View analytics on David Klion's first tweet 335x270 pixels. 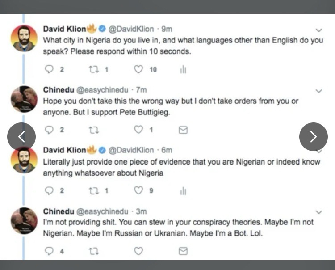[x=183, y=69]
